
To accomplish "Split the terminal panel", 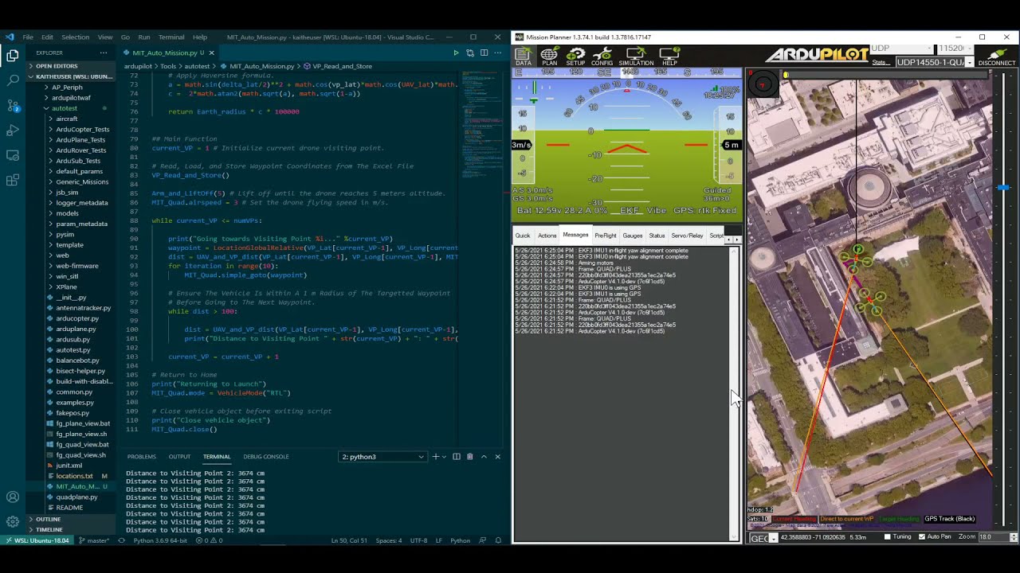I will (x=457, y=457).
